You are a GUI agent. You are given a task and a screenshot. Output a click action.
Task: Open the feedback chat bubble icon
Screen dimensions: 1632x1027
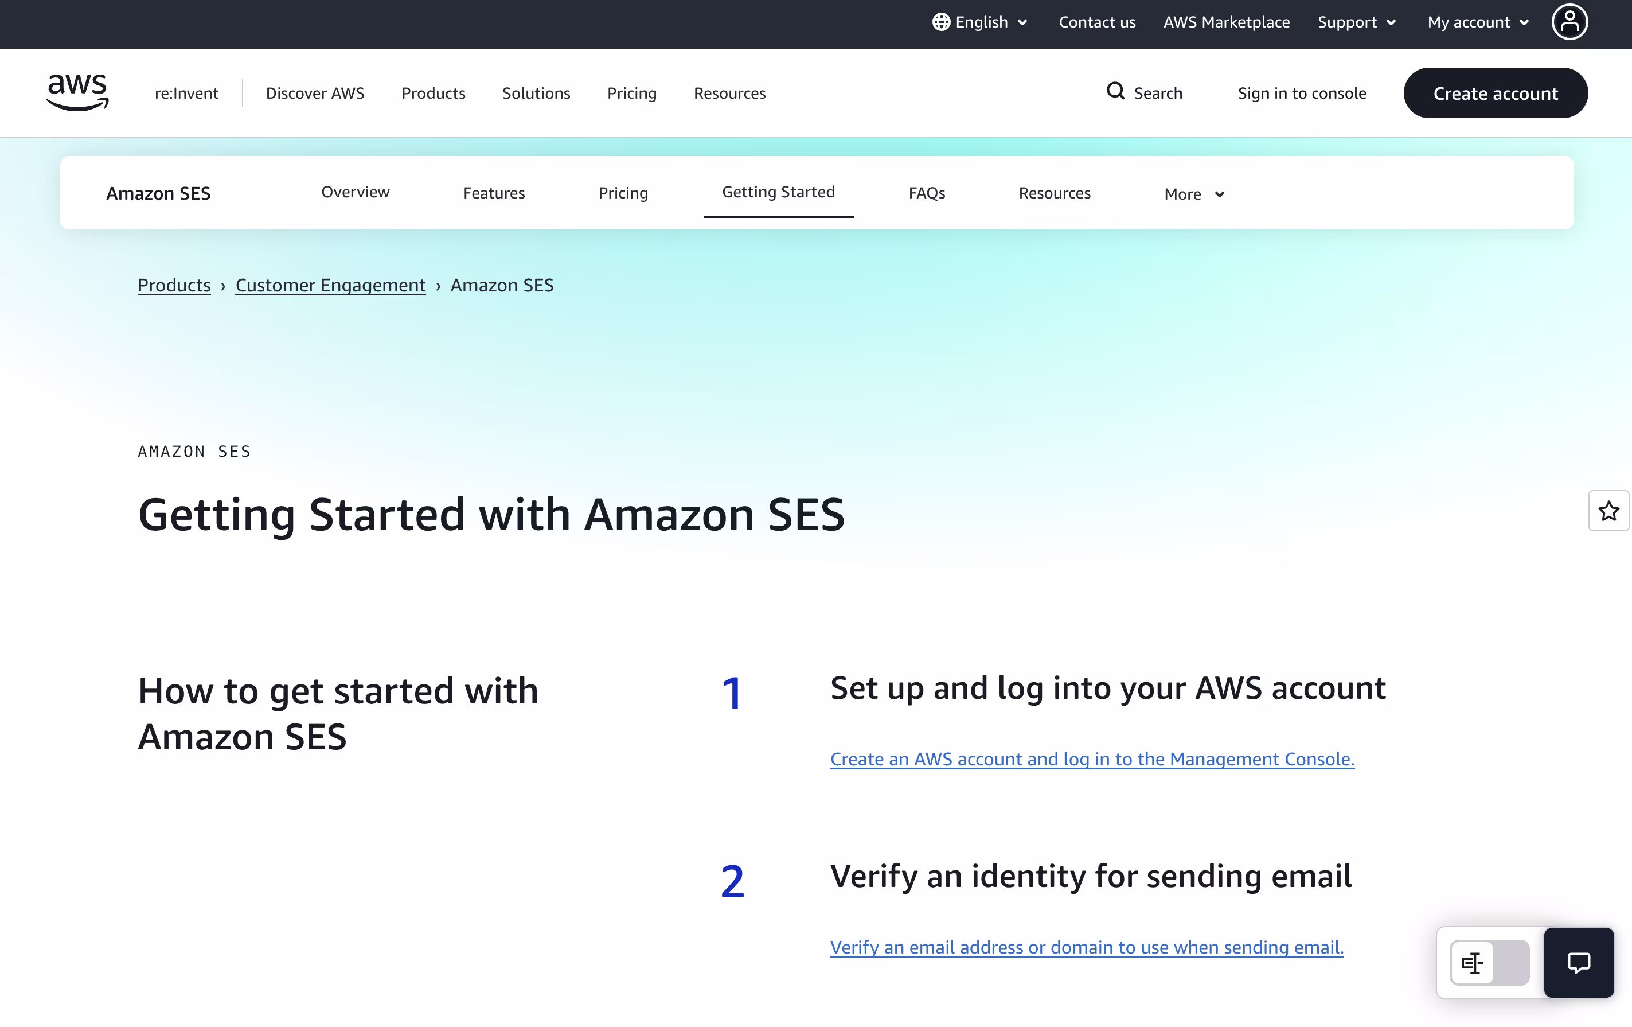[1579, 963]
